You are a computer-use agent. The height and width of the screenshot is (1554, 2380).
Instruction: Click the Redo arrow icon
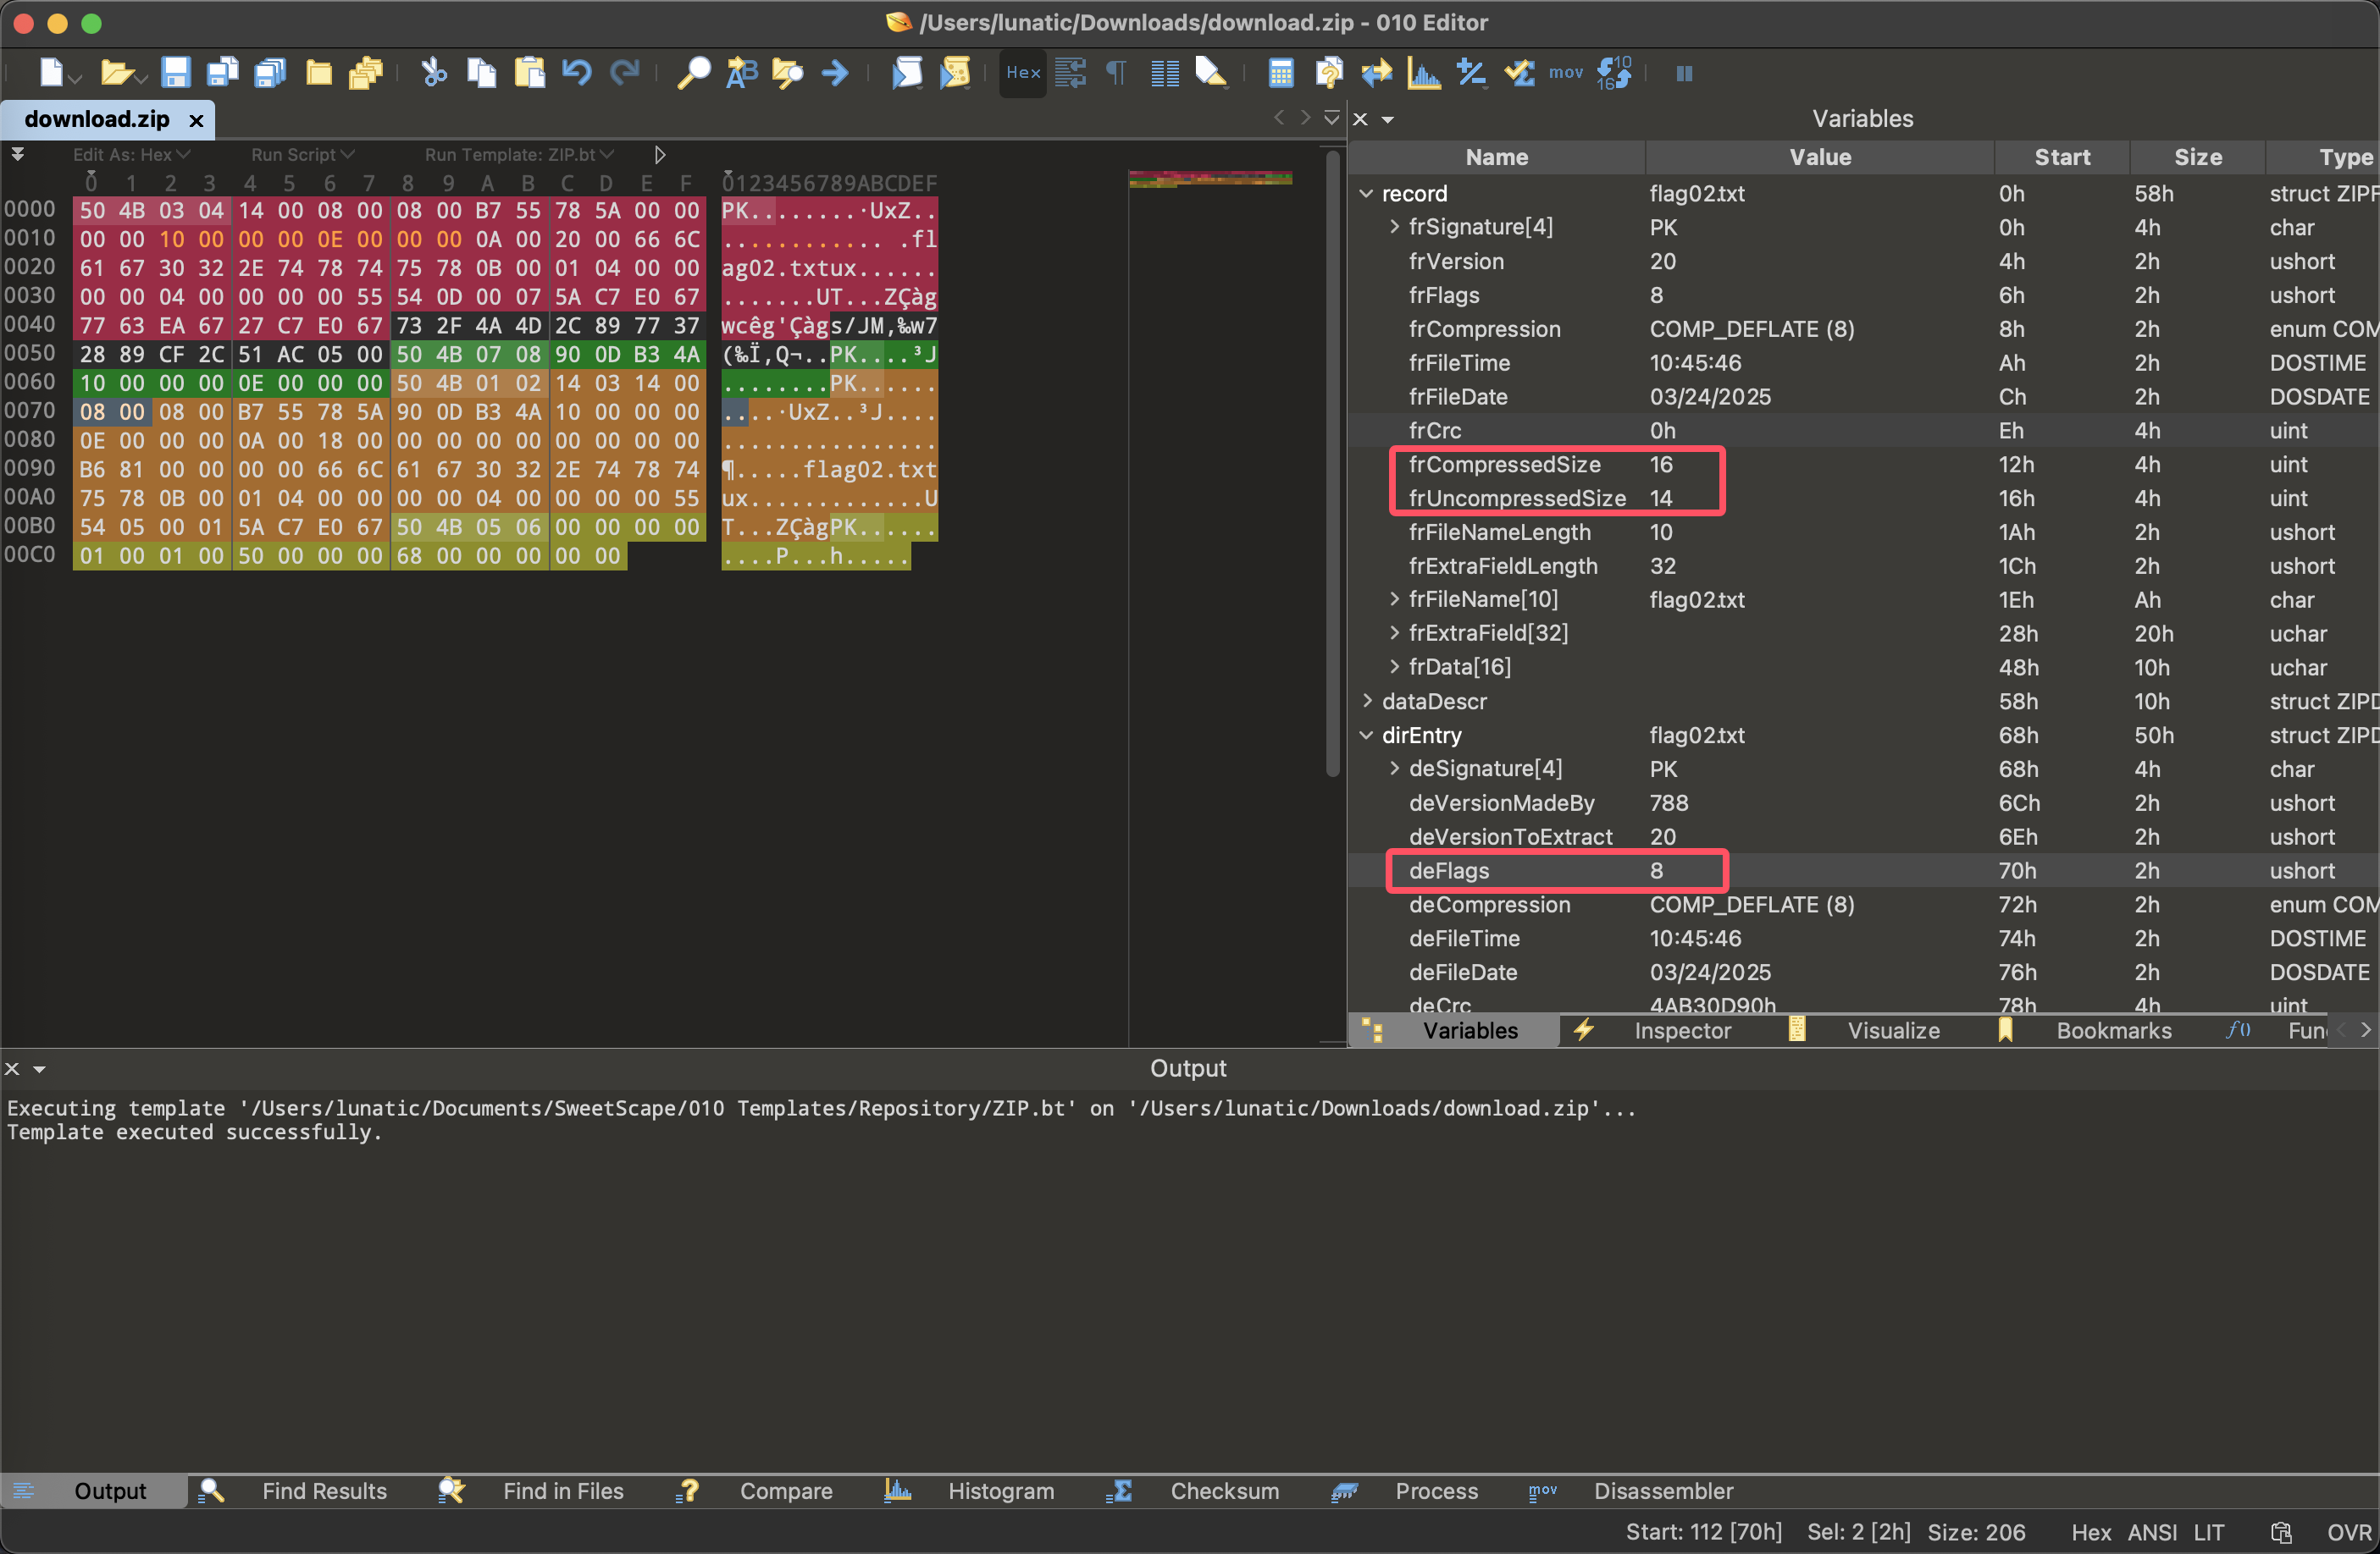point(625,73)
